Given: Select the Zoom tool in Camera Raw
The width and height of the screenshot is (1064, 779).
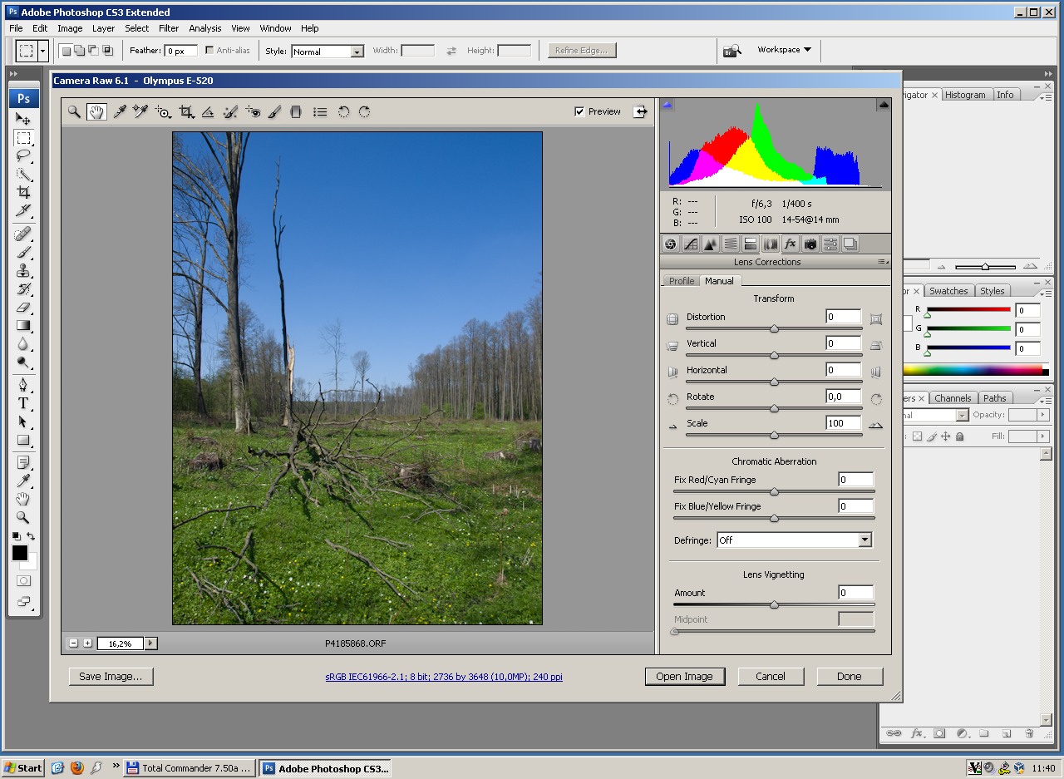Looking at the screenshot, I should tap(74, 112).
